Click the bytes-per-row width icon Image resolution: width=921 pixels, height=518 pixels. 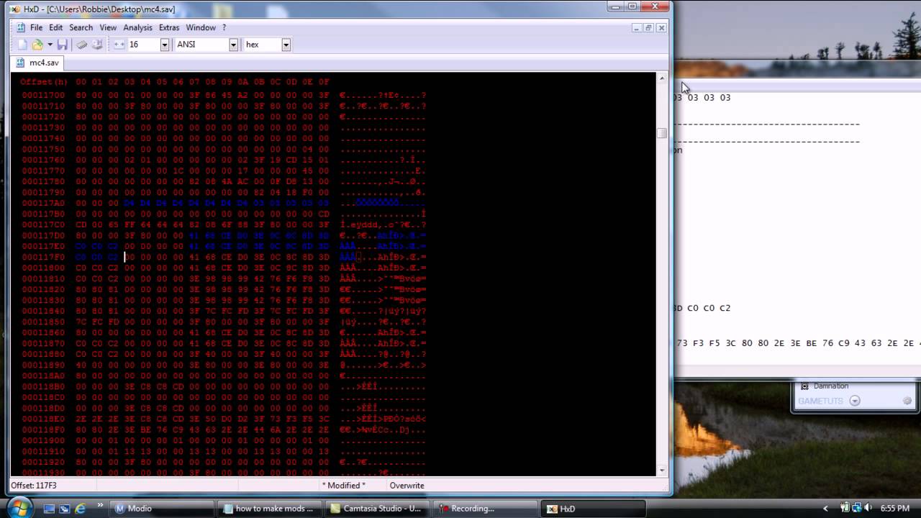(119, 45)
